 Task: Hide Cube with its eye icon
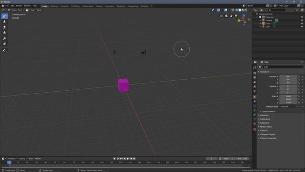click(302, 23)
